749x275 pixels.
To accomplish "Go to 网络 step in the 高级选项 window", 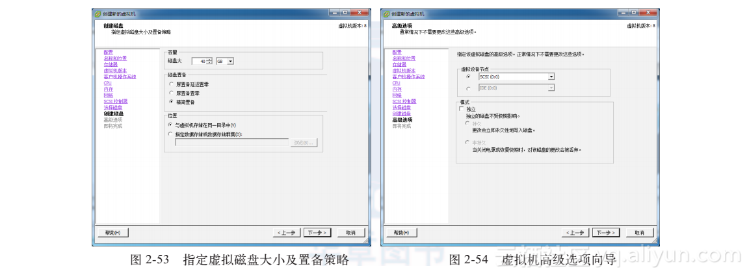I will [397, 95].
